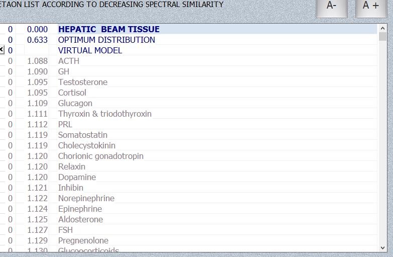Select the Pregnenolone entry
393x257 pixels.
tap(83, 240)
